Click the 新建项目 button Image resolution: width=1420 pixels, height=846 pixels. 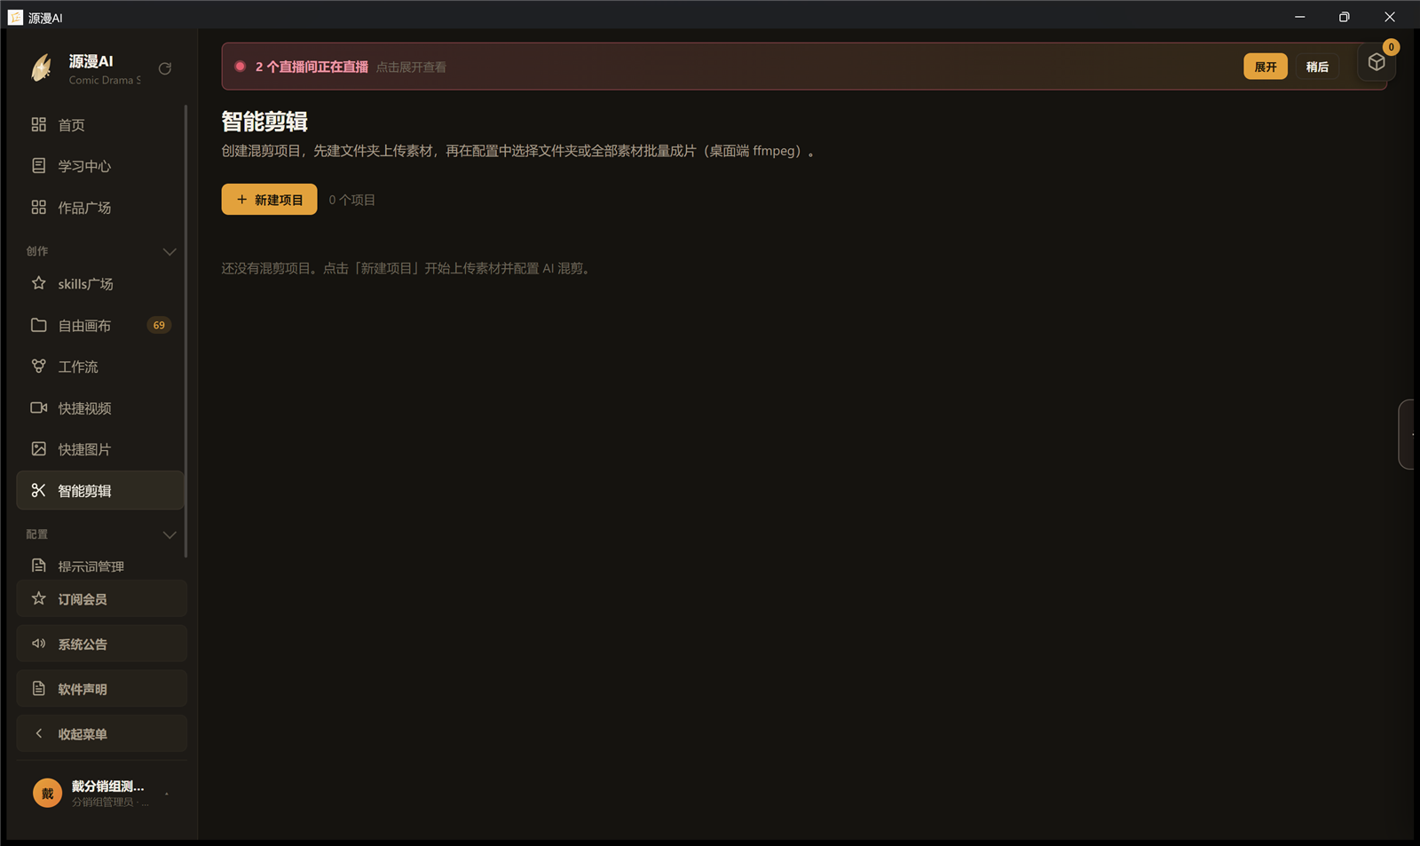click(x=269, y=200)
